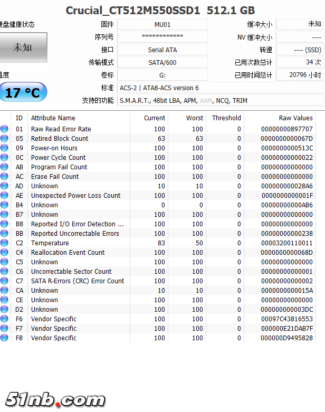
Task: Click the 17 °C temperature button
Action: point(23,93)
